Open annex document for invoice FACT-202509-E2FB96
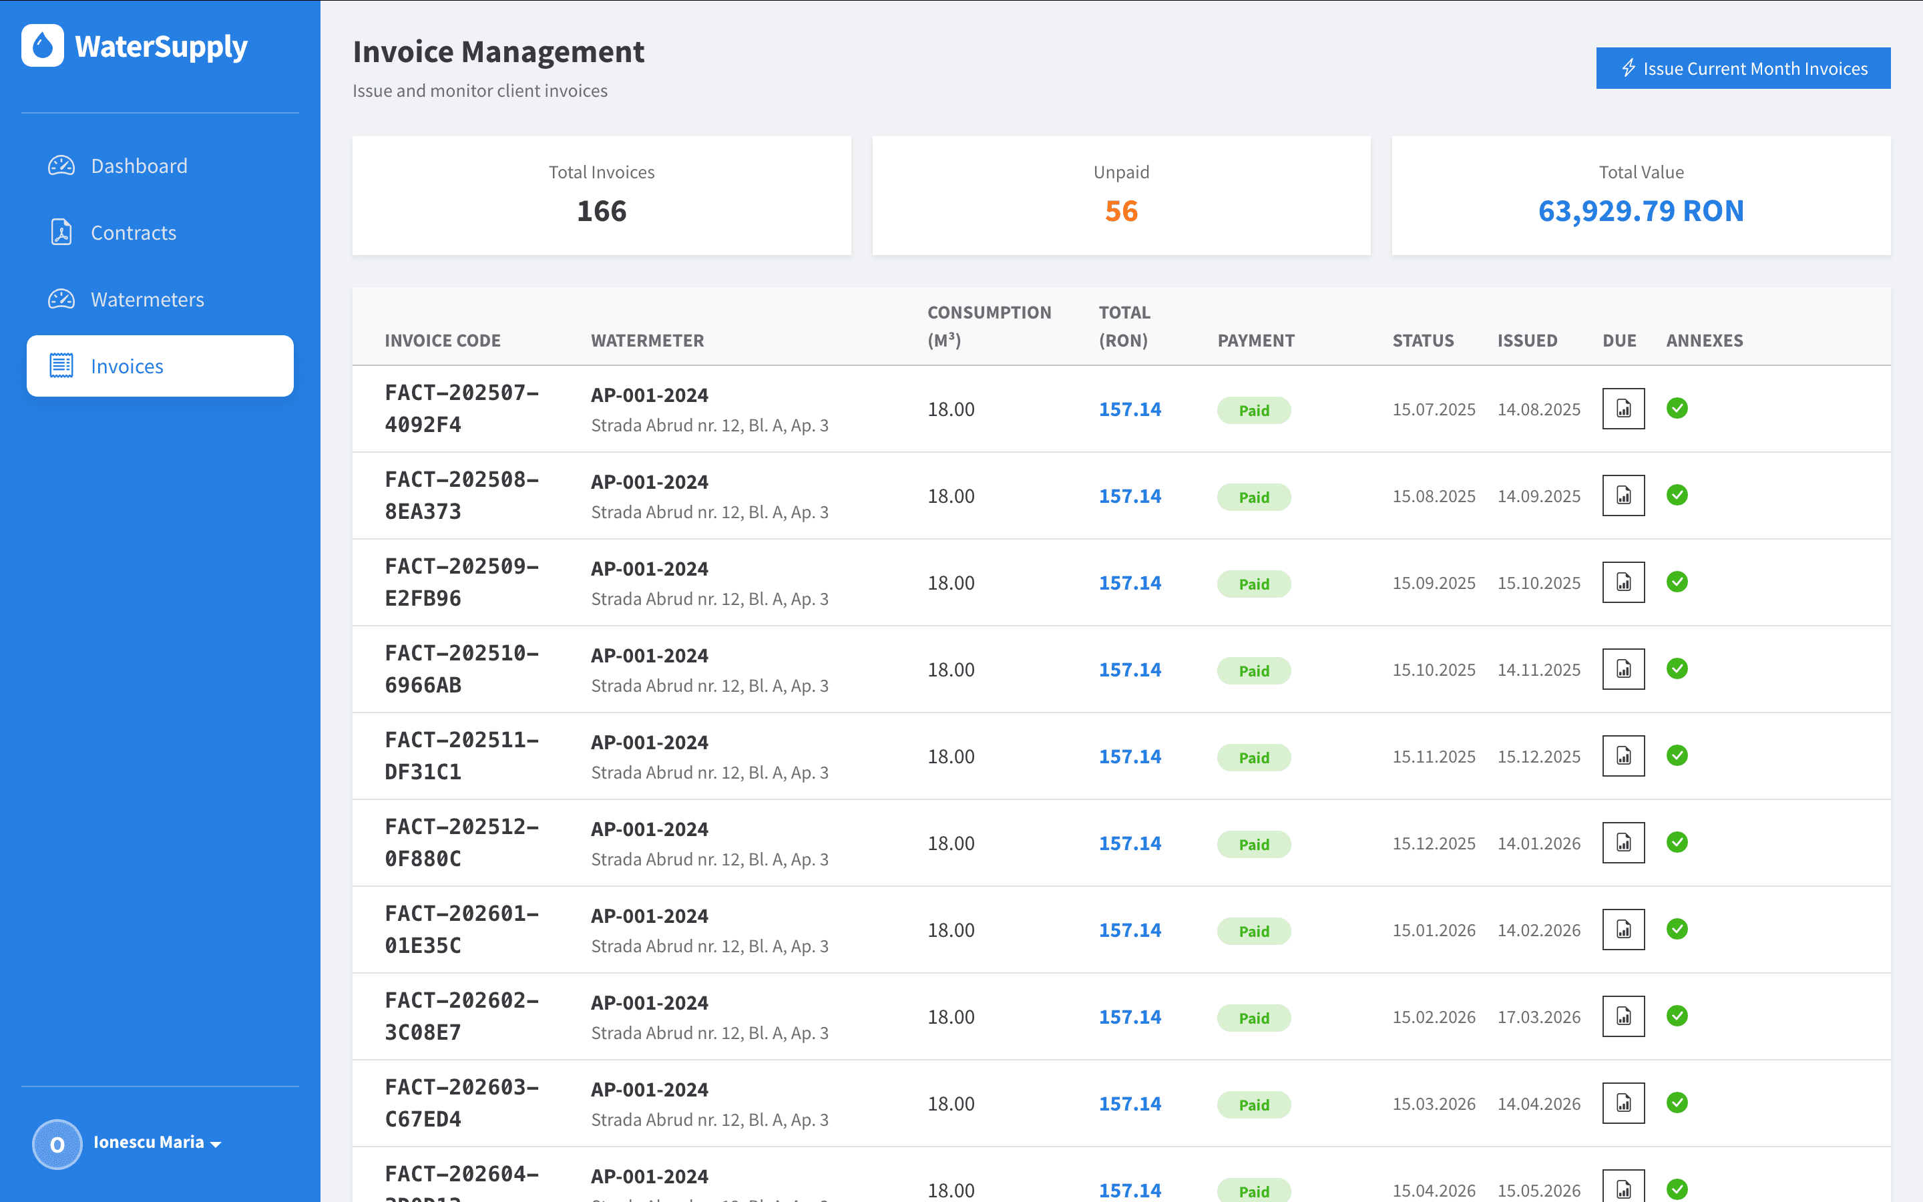The width and height of the screenshot is (1923, 1202). click(x=1623, y=582)
